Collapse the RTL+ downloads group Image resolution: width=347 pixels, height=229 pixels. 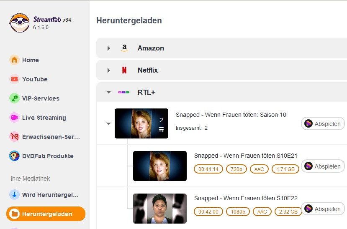[x=108, y=92]
